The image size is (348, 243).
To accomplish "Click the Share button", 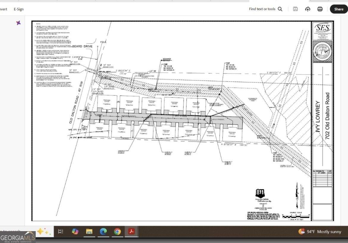I will pyautogui.click(x=339, y=9).
